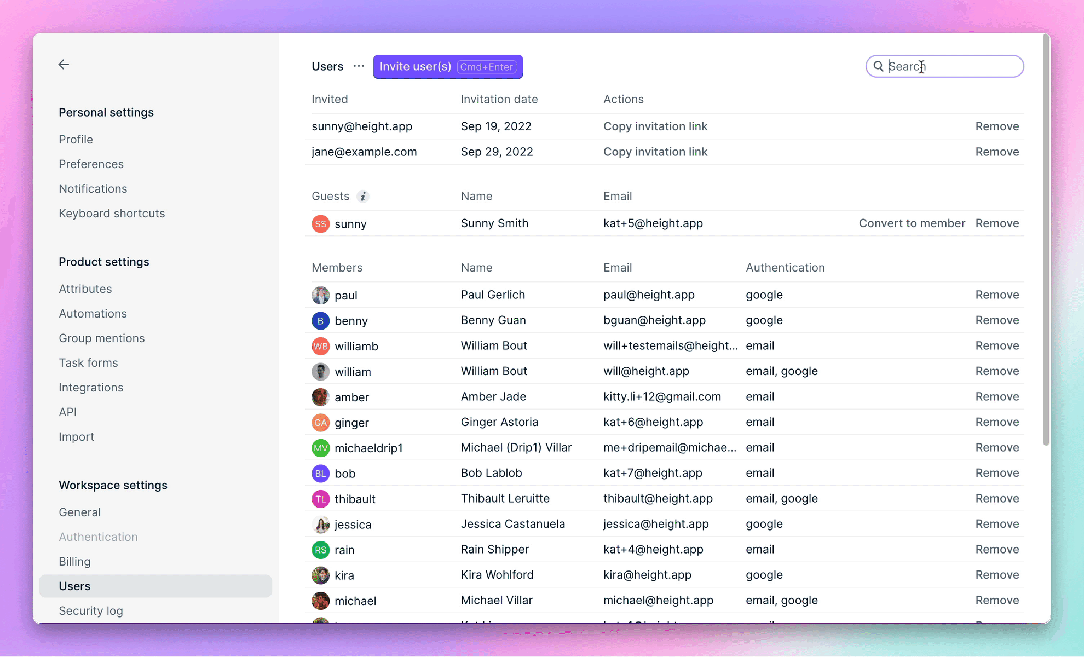Image resolution: width=1084 pixels, height=657 pixels.
Task: Click sunny's SS guest avatar
Action: coord(320,224)
